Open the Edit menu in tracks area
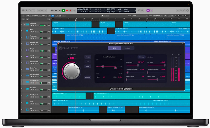The width and height of the screenshot is (210, 128). (28, 16)
